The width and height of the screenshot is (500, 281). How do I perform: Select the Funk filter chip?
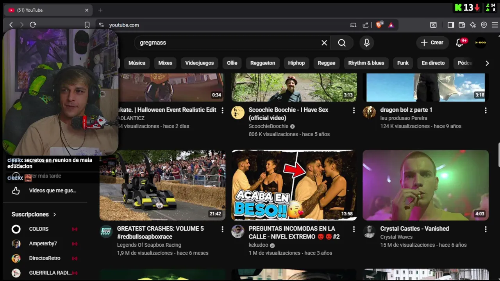click(403, 63)
